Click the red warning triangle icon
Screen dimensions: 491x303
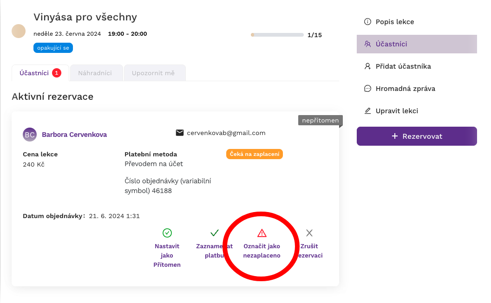(x=262, y=233)
